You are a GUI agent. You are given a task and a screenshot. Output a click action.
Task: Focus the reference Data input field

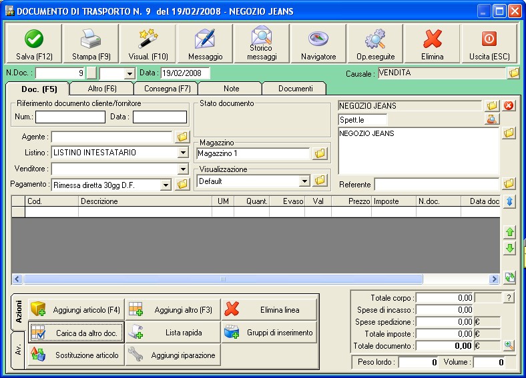[x=160, y=117]
